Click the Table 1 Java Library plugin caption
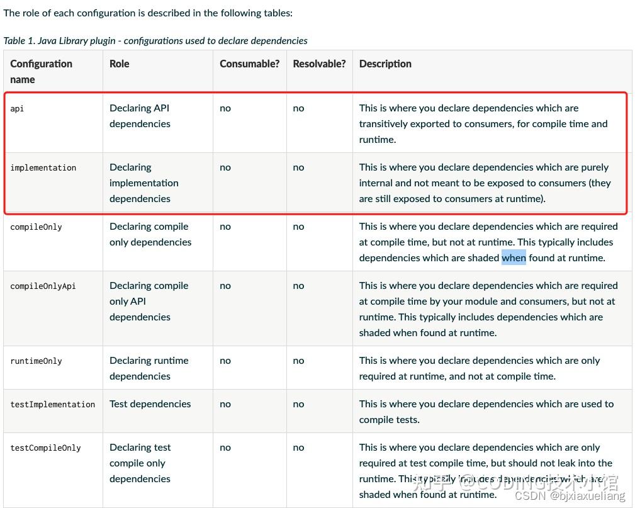This screenshot has height=508, width=635. pyautogui.click(x=155, y=41)
